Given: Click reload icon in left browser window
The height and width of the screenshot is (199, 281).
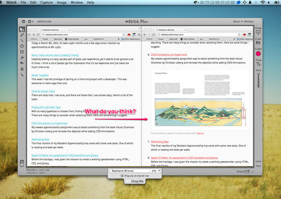Looking at the screenshot, I should tap(38, 35).
